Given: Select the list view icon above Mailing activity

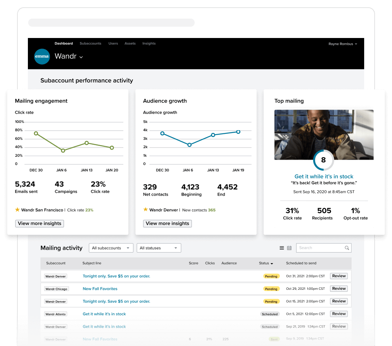Looking at the screenshot, I should click(282, 248).
